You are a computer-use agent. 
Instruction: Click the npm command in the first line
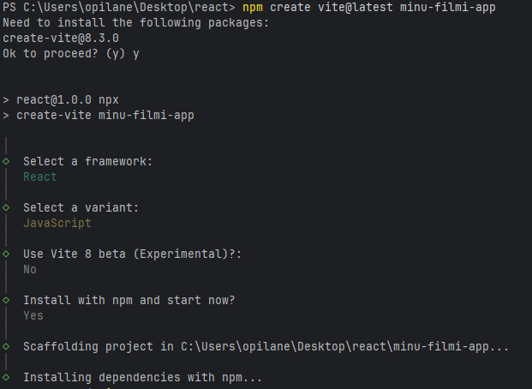point(253,8)
